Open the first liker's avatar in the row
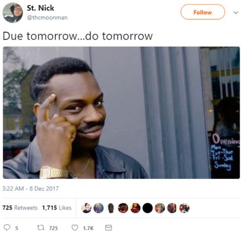The height and width of the screenshot is (236, 250). pyautogui.click(x=86, y=208)
